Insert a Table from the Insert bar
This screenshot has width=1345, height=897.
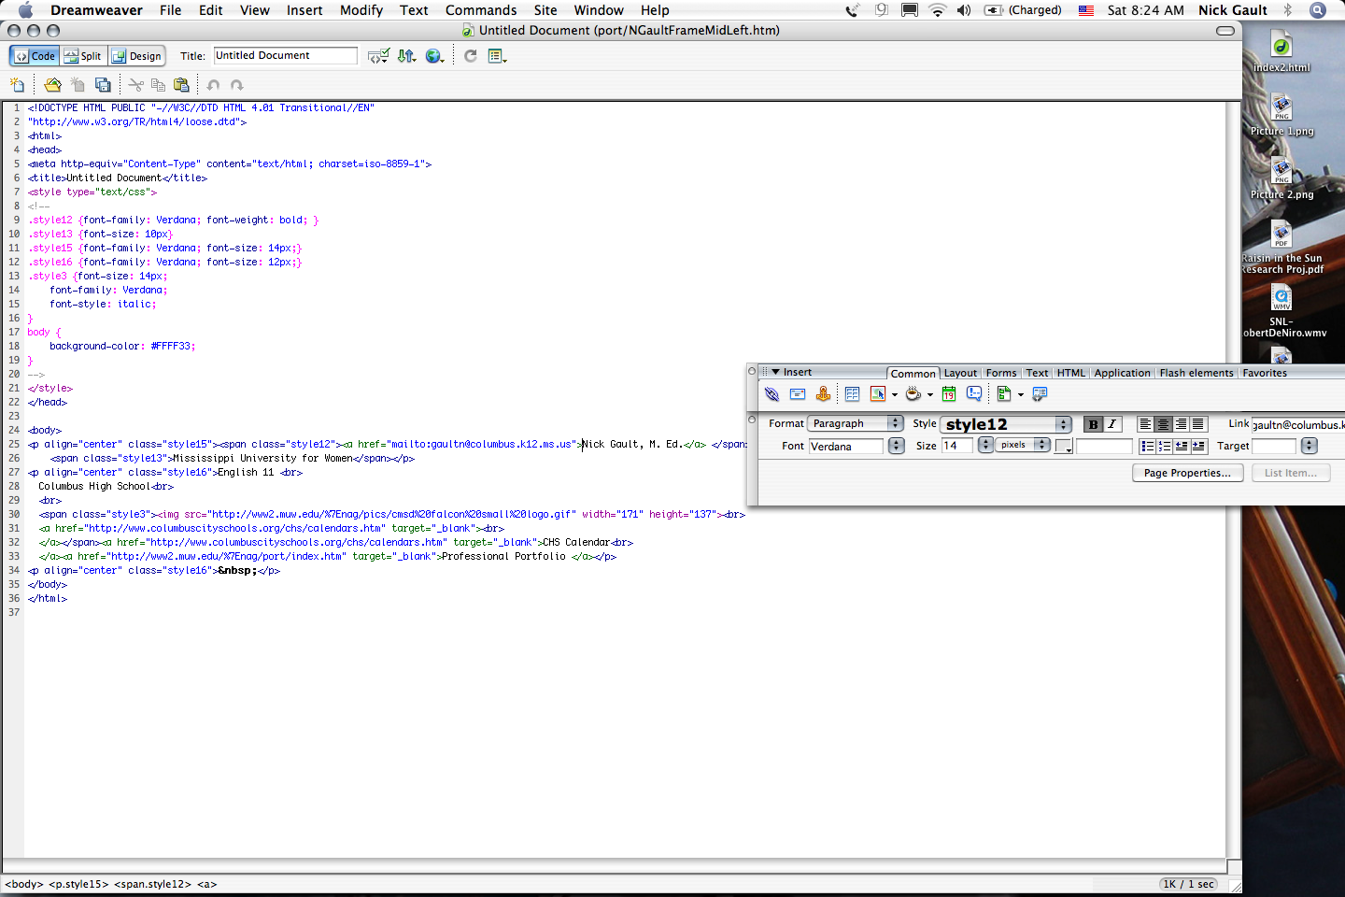[852, 394]
